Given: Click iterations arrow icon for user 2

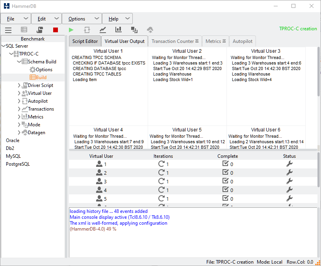Looking at the screenshot, I should tap(161, 172).
